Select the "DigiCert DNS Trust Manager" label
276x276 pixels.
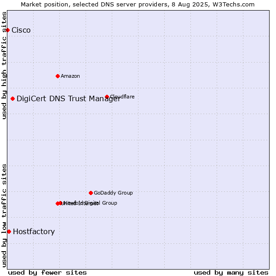pos(69,99)
